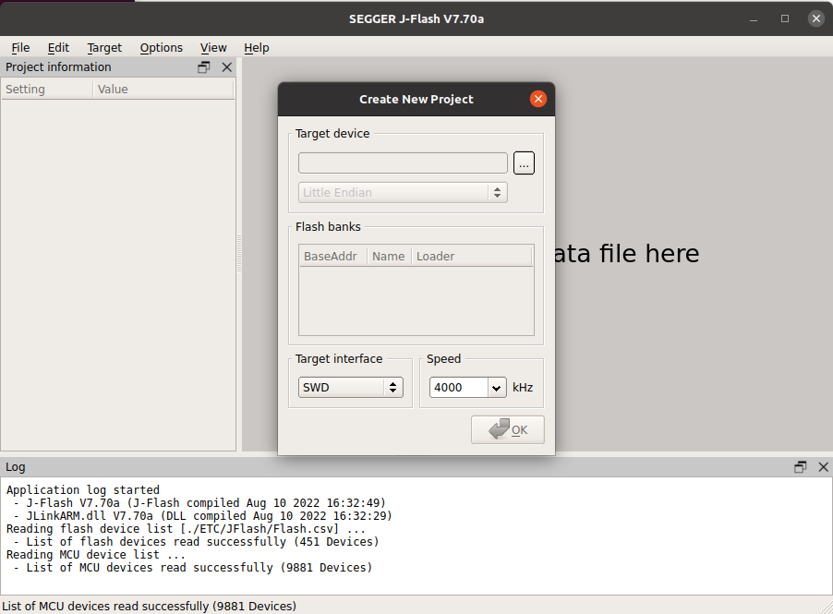This screenshot has height=614, width=833.
Task: Open the Edit menu
Action: (58, 48)
